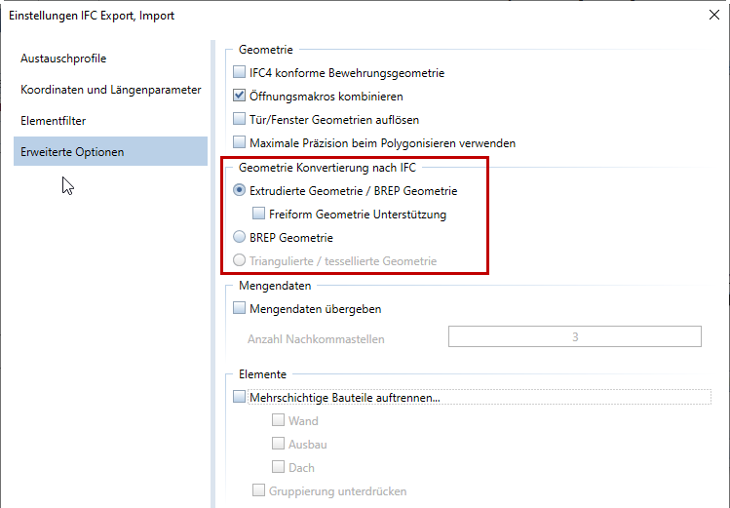
Task: Check Mengendaten übergeben
Action: [x=240, y=308]
